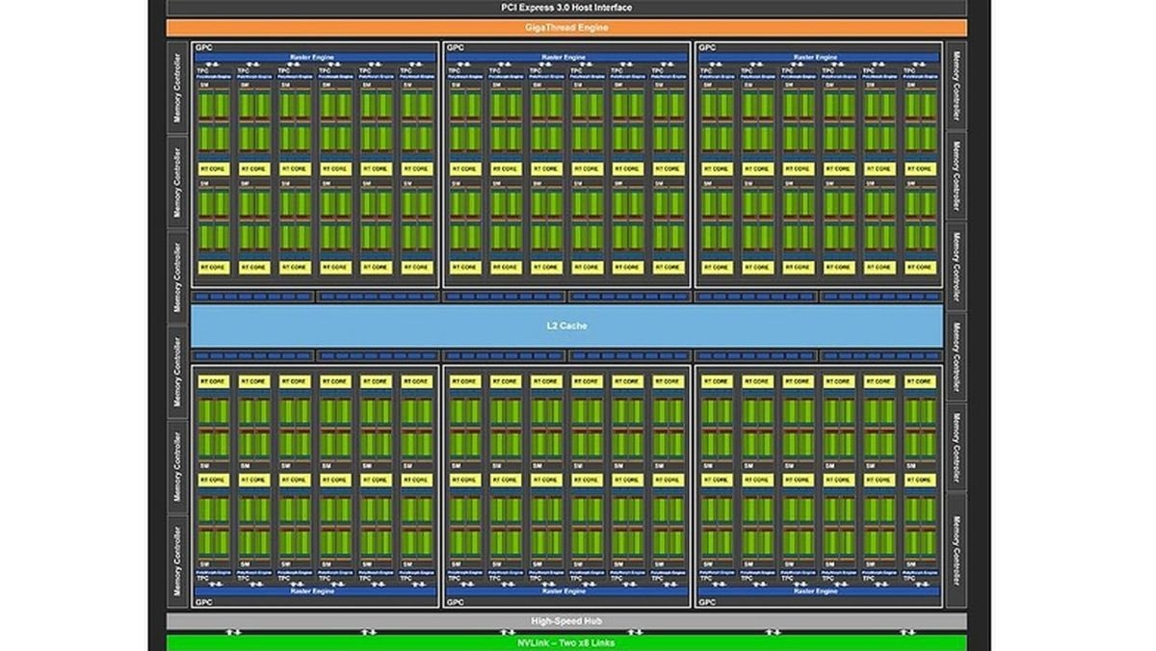Select the orange GigaThread Engine bar
The width and height of the screenshot is (1156, 651).
pos(566,27)
